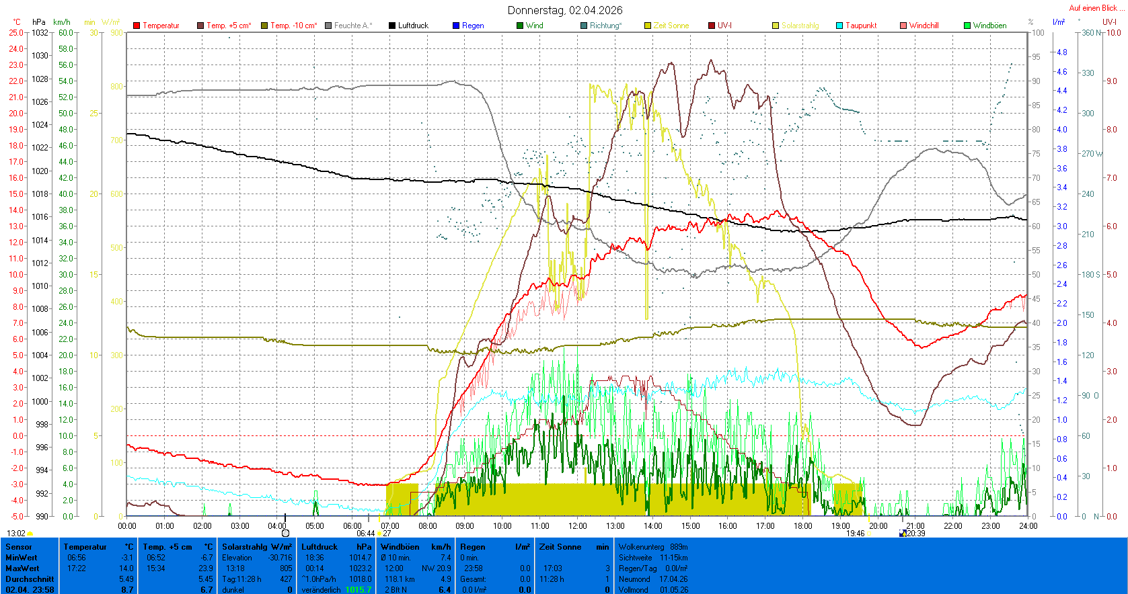This screenshot has height=594, width=1128.
Task: Click the 'Solarstrahlg' legend label
Action: (x=800, y=26)
